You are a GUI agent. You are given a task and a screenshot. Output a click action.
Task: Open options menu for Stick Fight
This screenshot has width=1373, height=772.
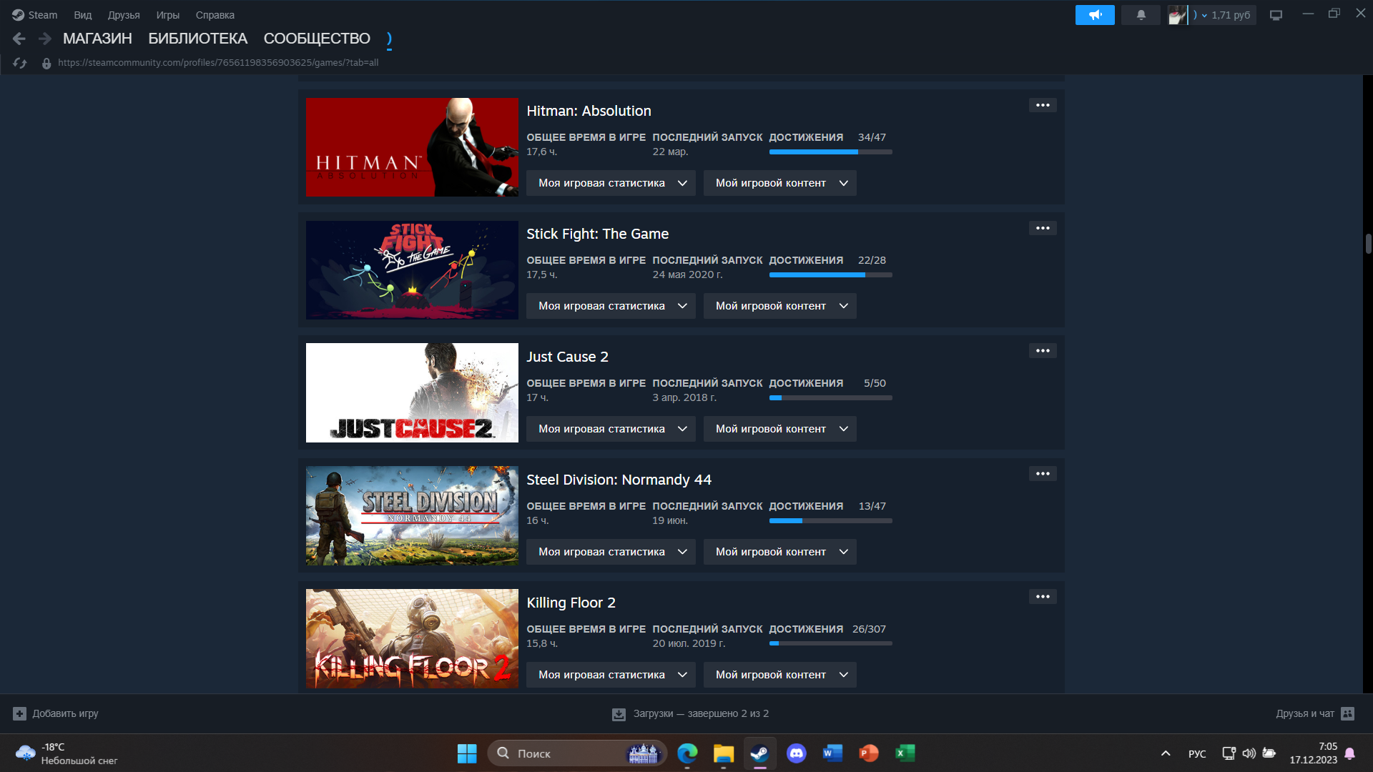tap(1043, 228)
